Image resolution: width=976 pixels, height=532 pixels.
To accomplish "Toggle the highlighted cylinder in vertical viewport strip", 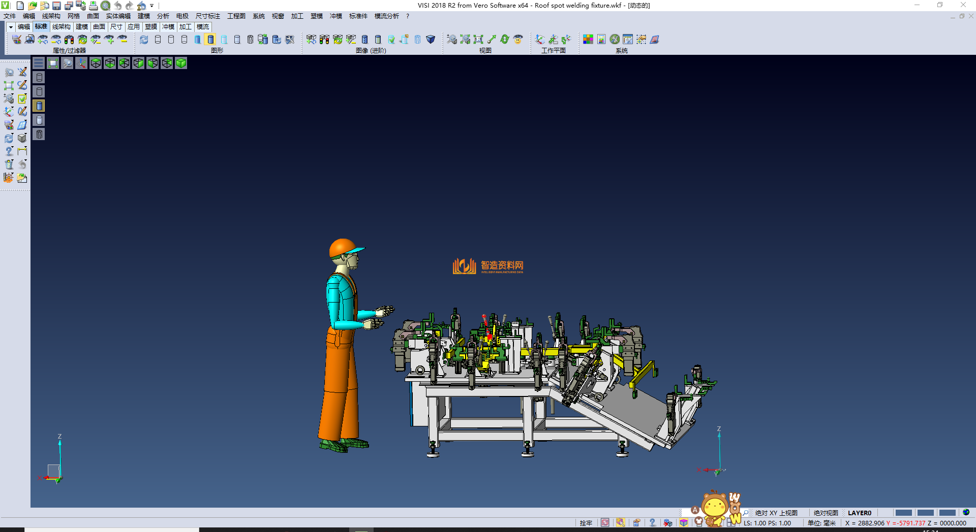I will coord(39,106).
